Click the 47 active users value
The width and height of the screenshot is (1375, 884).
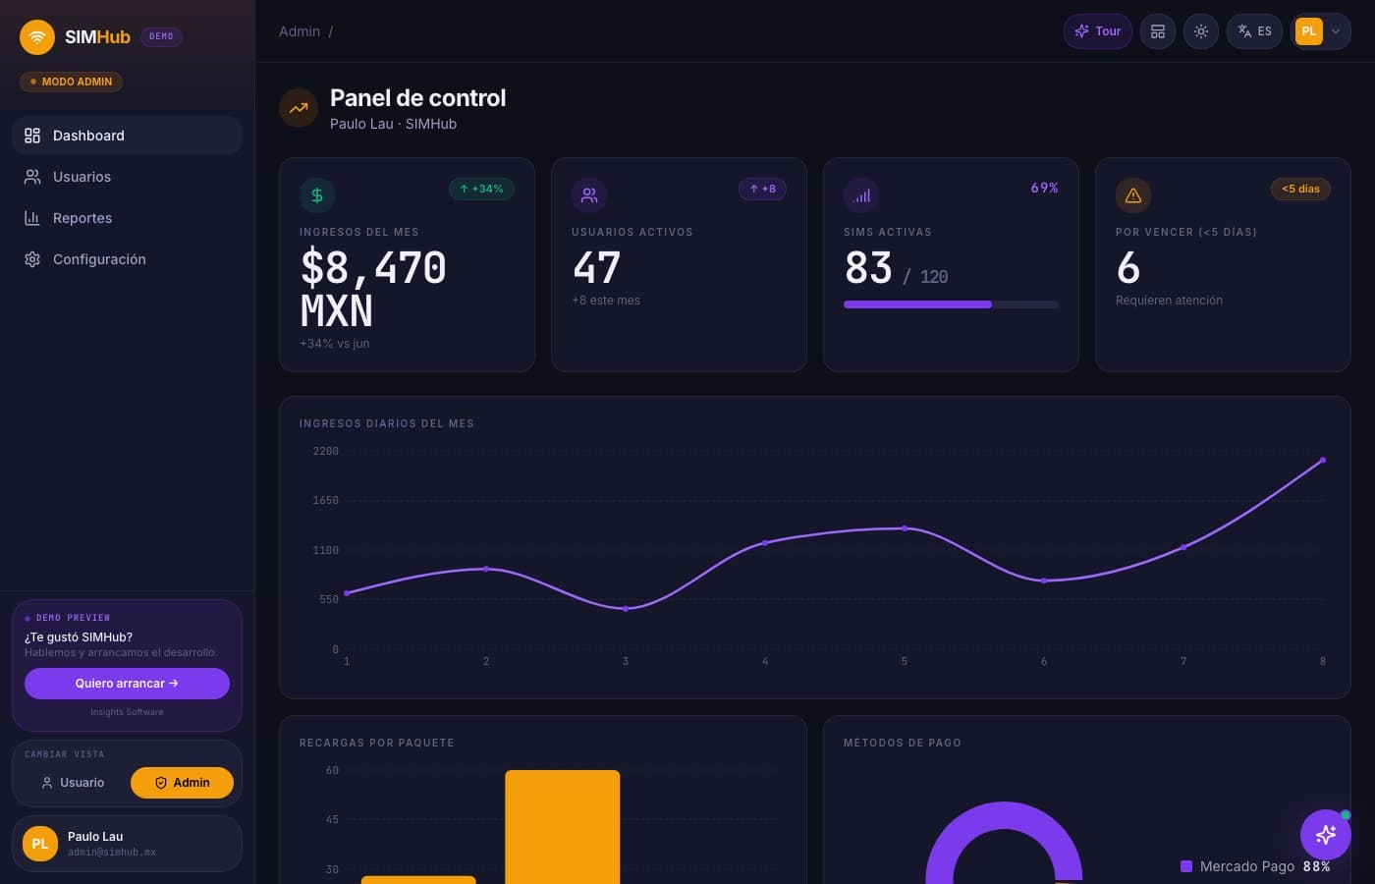tap(596, 267)
